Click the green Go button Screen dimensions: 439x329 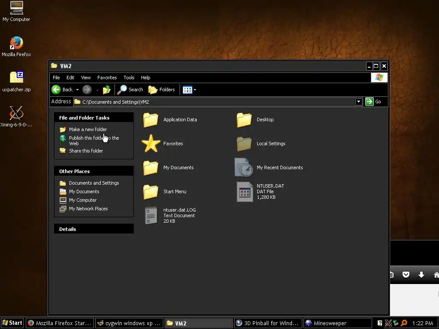click(373, 102)
